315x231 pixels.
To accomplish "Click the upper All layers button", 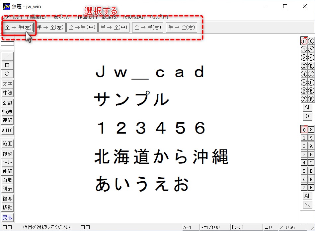I will (x=307, y=107).
